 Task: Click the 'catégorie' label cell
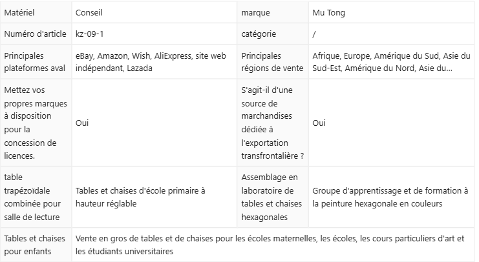click(x=260, y=34)
